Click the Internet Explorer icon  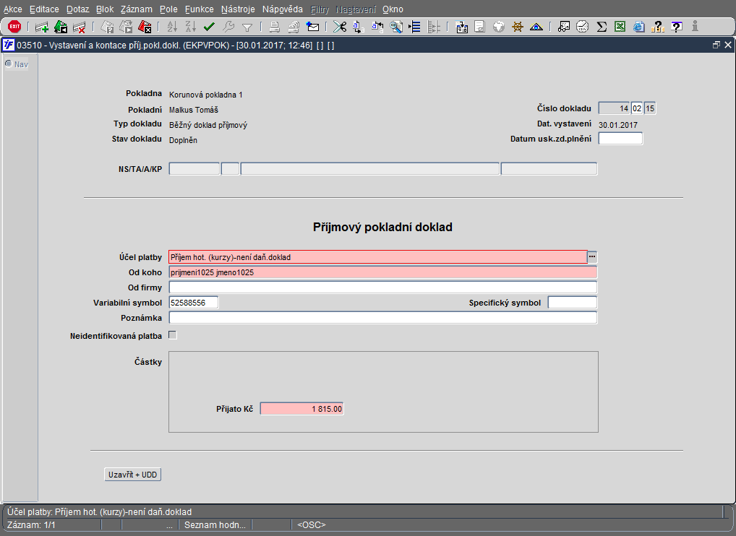coord(639,27)
